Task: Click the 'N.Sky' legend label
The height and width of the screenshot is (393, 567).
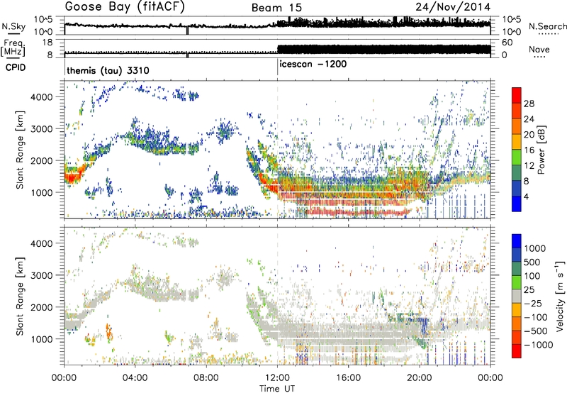Action: click(x=13, y=26)
